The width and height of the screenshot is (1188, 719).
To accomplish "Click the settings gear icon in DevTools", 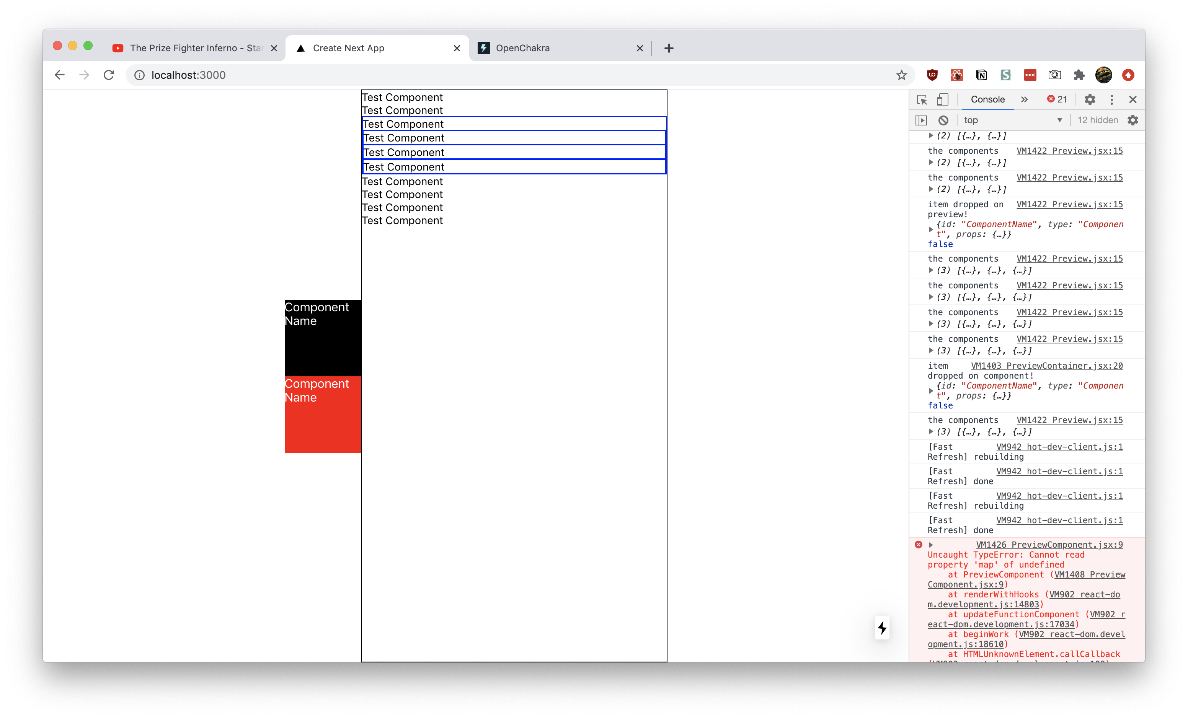I will (1090, 99).
